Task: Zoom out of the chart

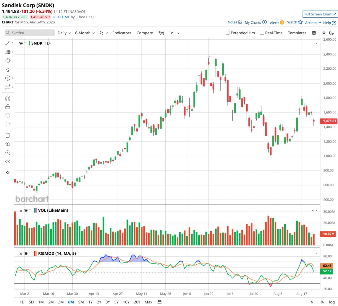Action: (8, 153)
